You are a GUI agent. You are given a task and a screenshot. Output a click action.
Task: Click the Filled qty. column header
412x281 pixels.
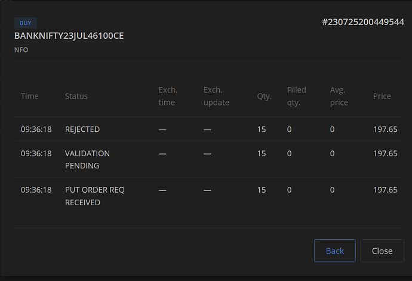(x=296, y=96)
